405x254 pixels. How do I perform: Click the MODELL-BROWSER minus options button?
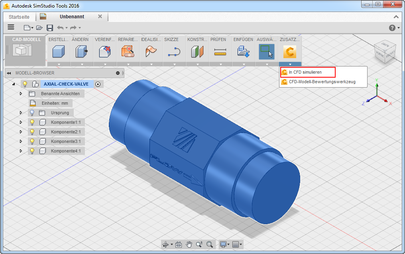pyautogui.click(x=118, y=73)
